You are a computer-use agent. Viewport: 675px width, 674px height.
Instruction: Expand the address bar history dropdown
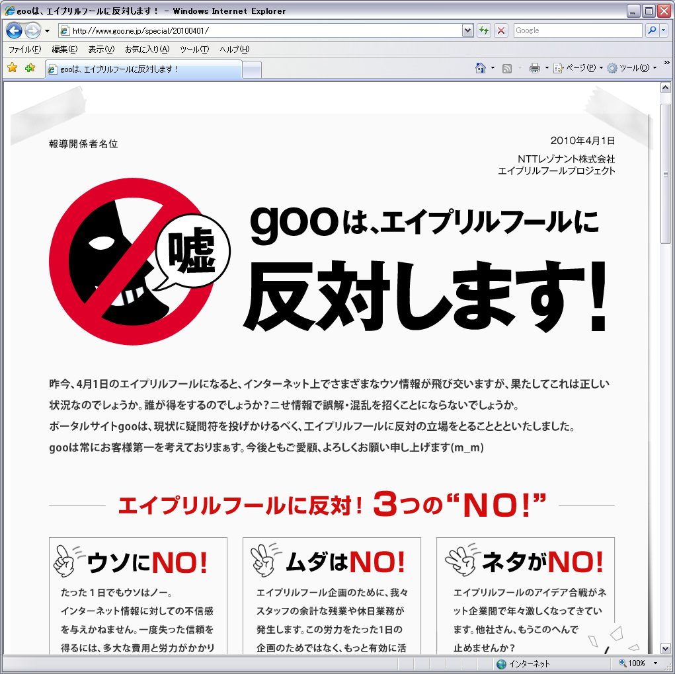(x=467, y=30)
